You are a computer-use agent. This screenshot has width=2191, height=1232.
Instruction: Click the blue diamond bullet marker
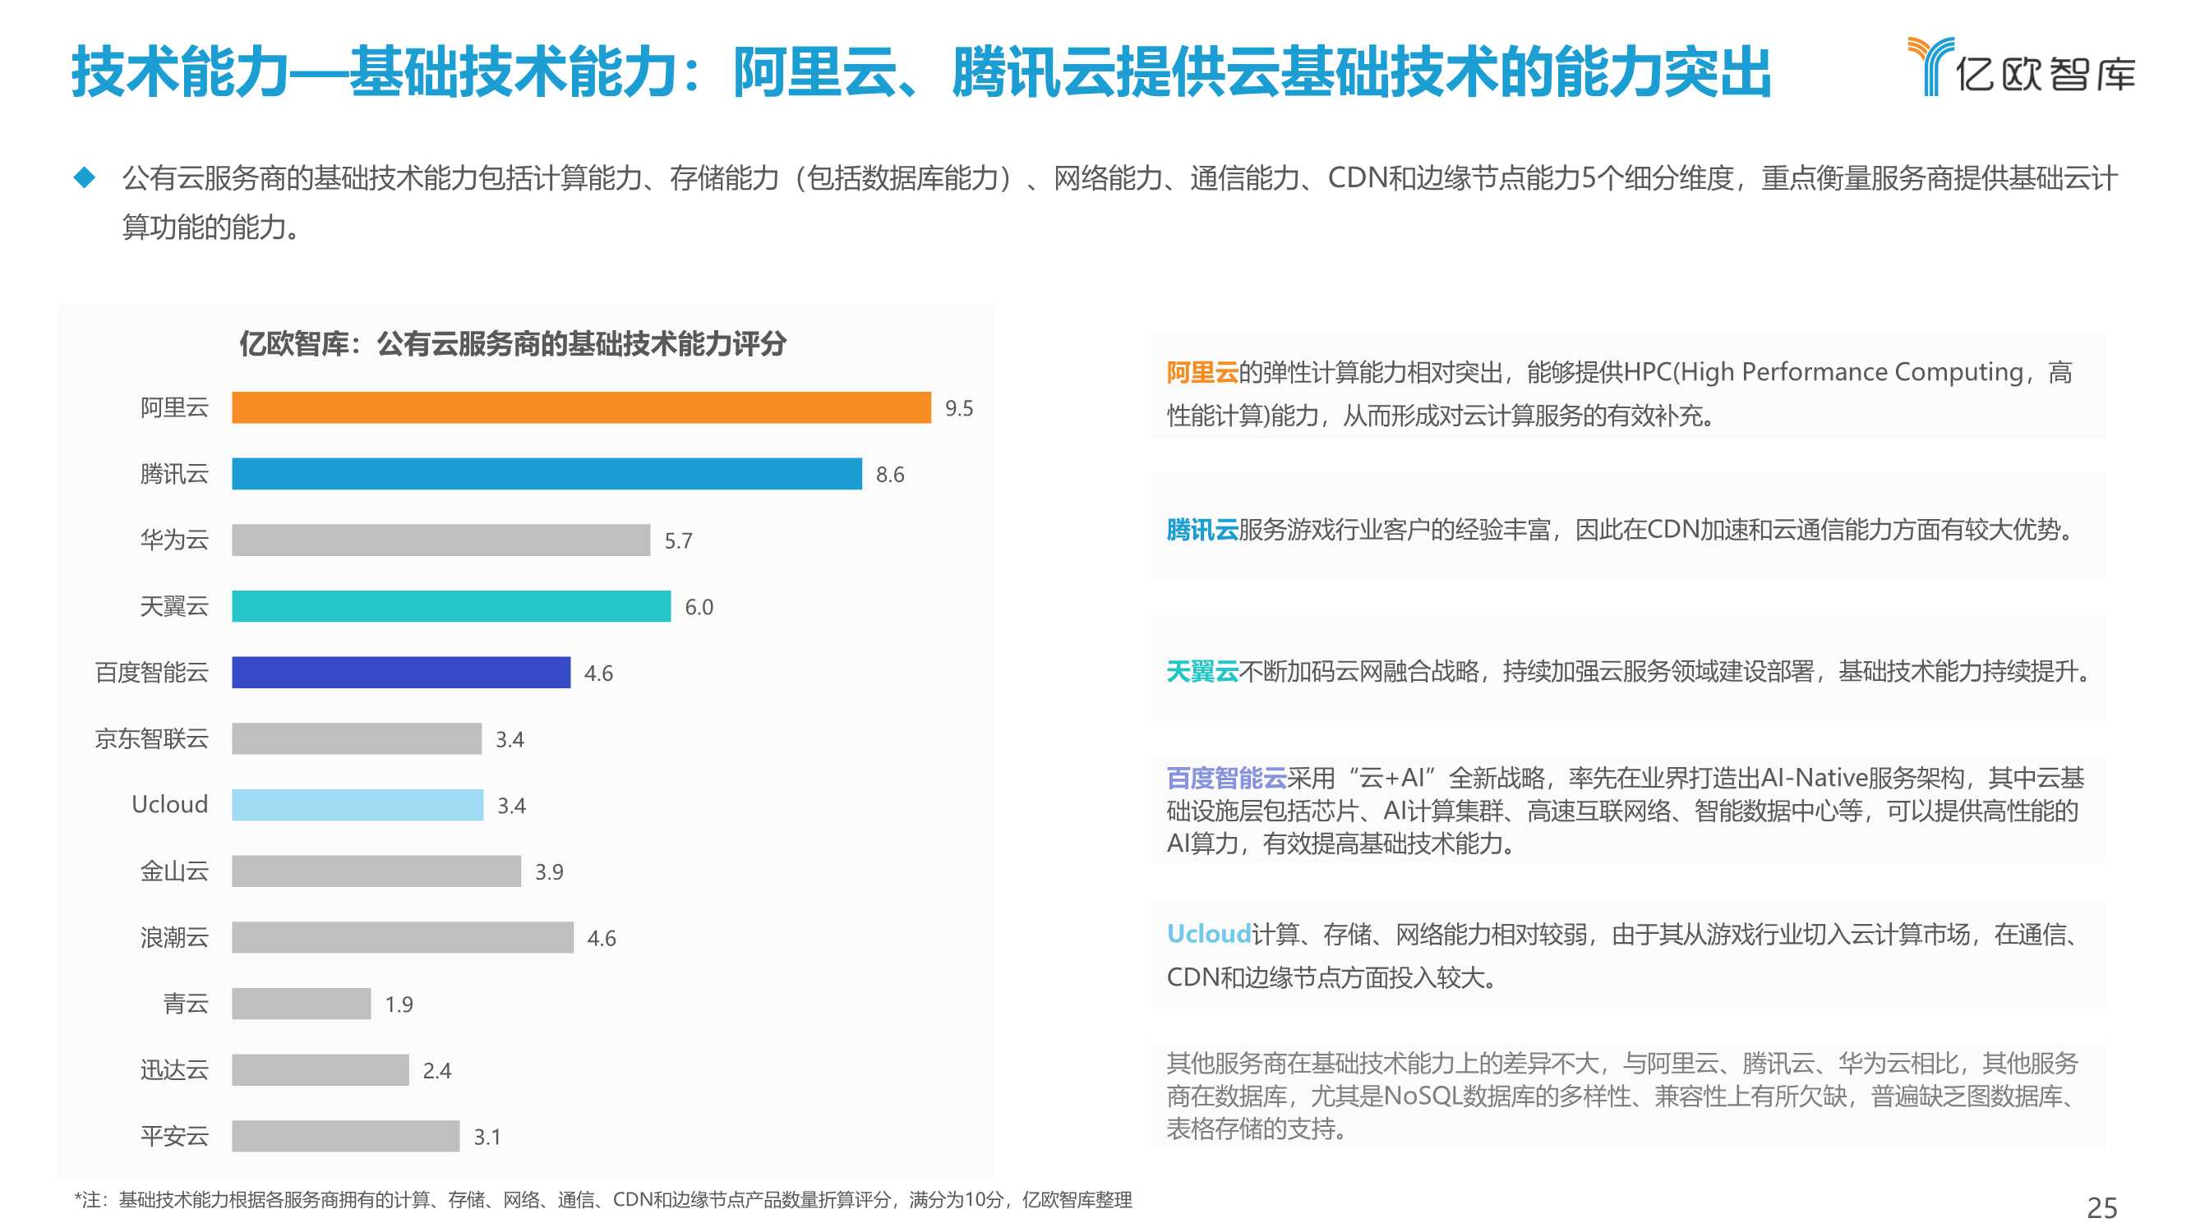(x=84, y=177)
